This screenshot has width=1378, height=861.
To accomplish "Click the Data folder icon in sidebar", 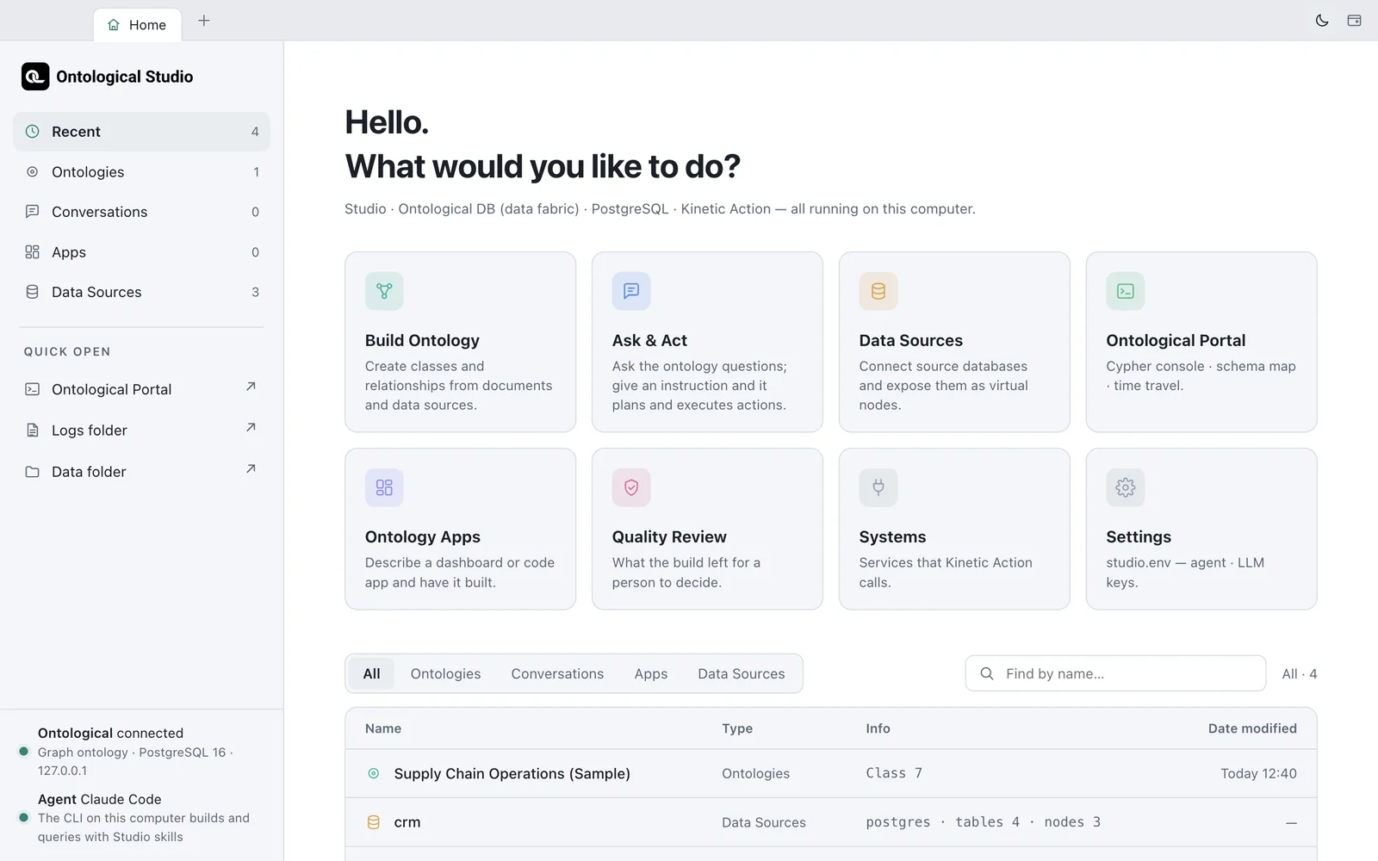I will [32, 472].
